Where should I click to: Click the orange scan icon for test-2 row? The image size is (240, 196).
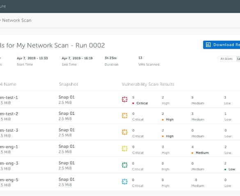[125, 116]
